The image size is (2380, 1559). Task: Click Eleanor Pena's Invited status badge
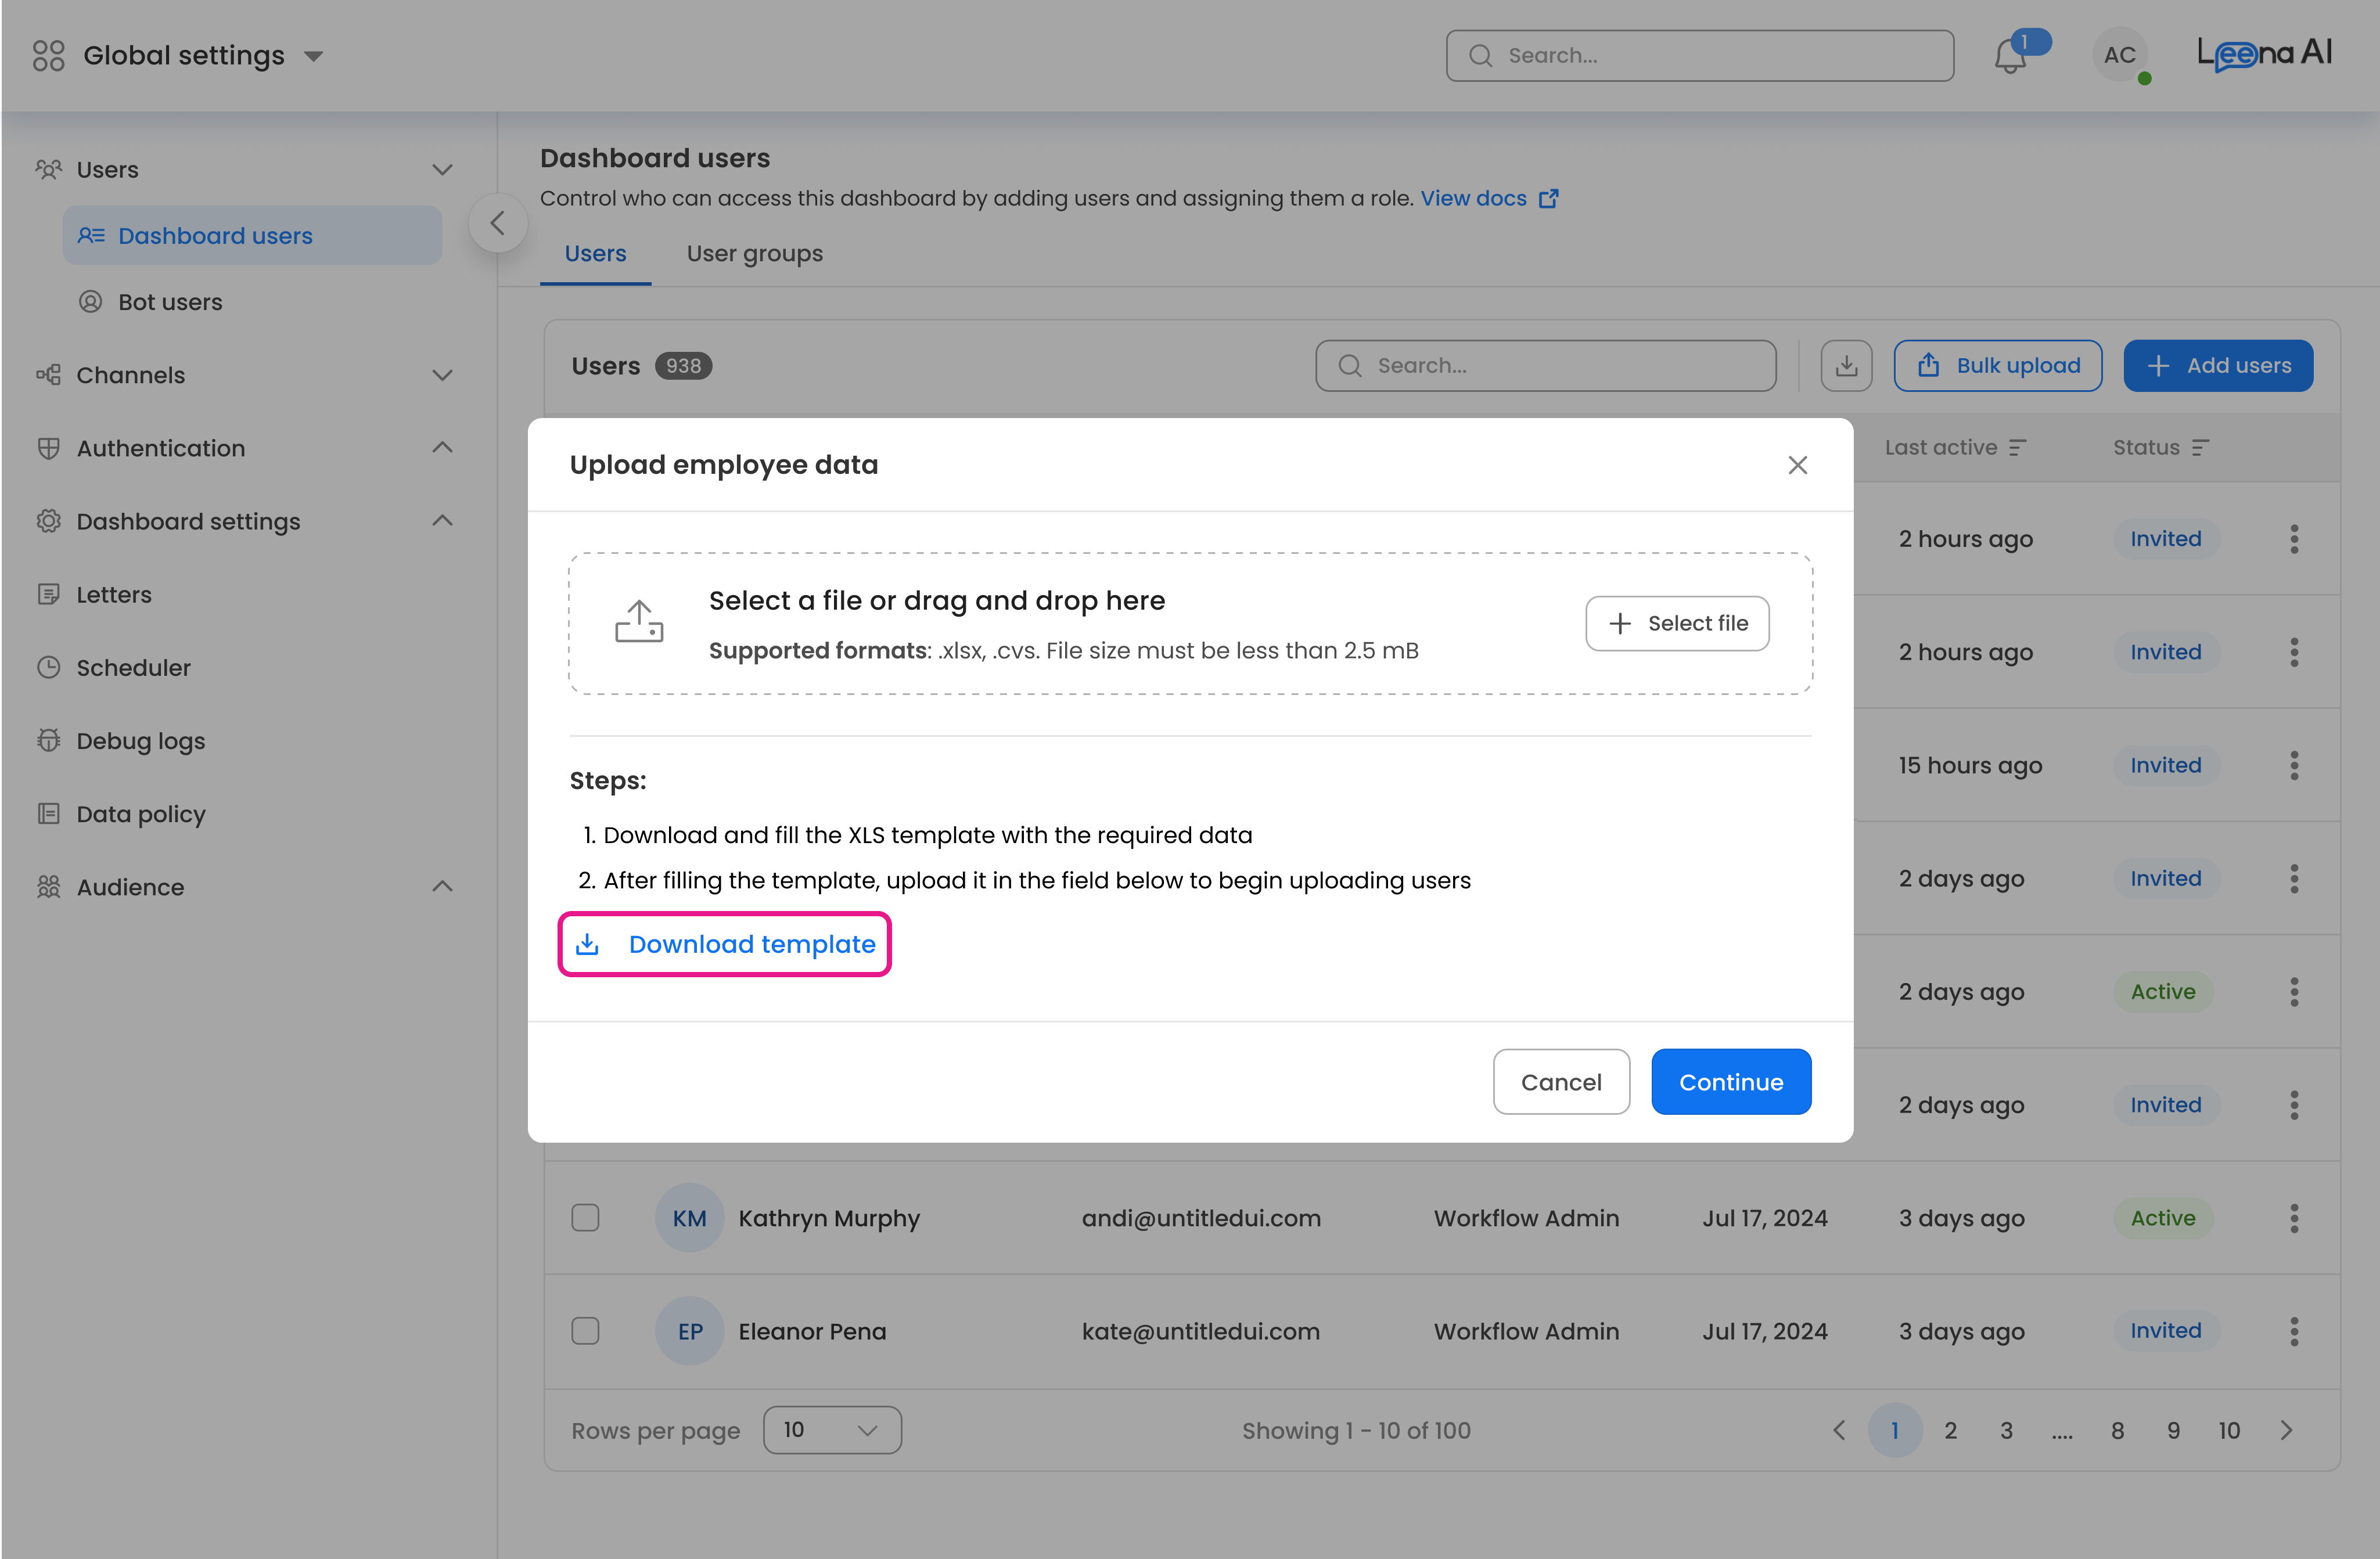point(2166,1331)
